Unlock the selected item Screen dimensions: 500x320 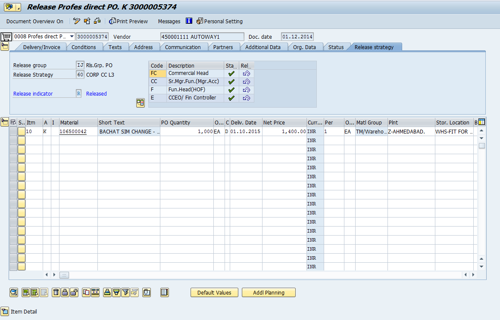[74, 292]
